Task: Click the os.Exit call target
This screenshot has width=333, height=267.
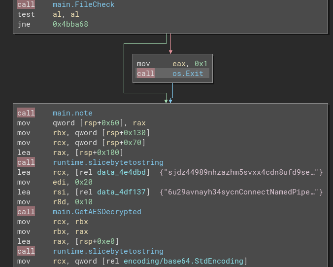Action: click(188, 74)
